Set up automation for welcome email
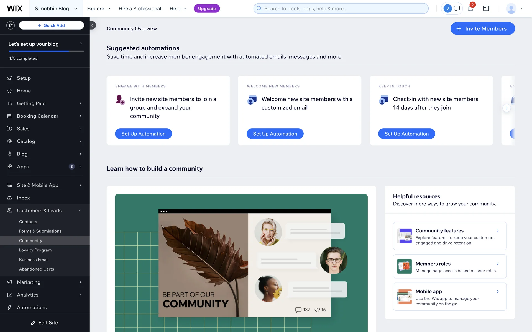The width and height of the screenshot is (532, 332). coord(275,134)
